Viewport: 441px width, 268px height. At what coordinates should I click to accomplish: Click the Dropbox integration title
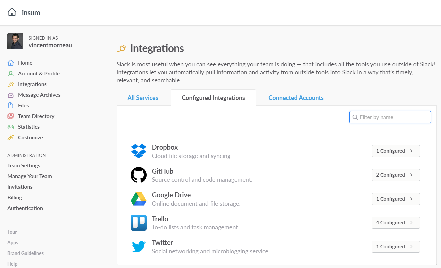(165, 147)
